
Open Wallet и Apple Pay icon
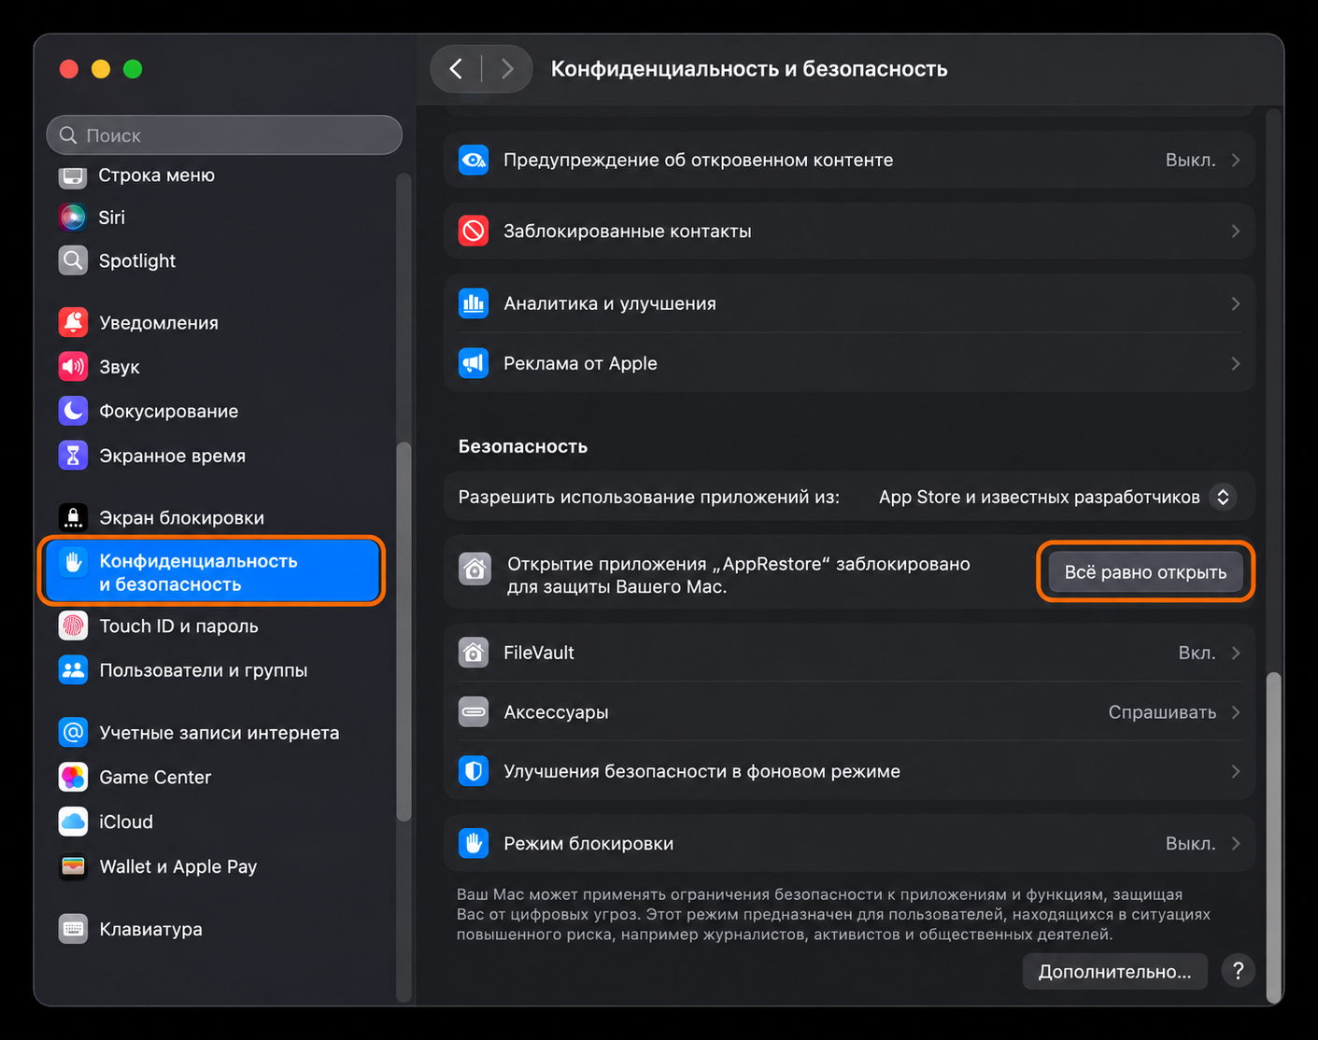click(x=73, y=866)
